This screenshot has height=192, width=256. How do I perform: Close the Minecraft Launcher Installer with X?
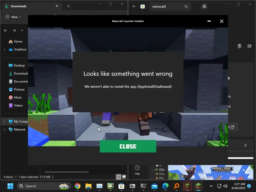click(x=221, y=21)
